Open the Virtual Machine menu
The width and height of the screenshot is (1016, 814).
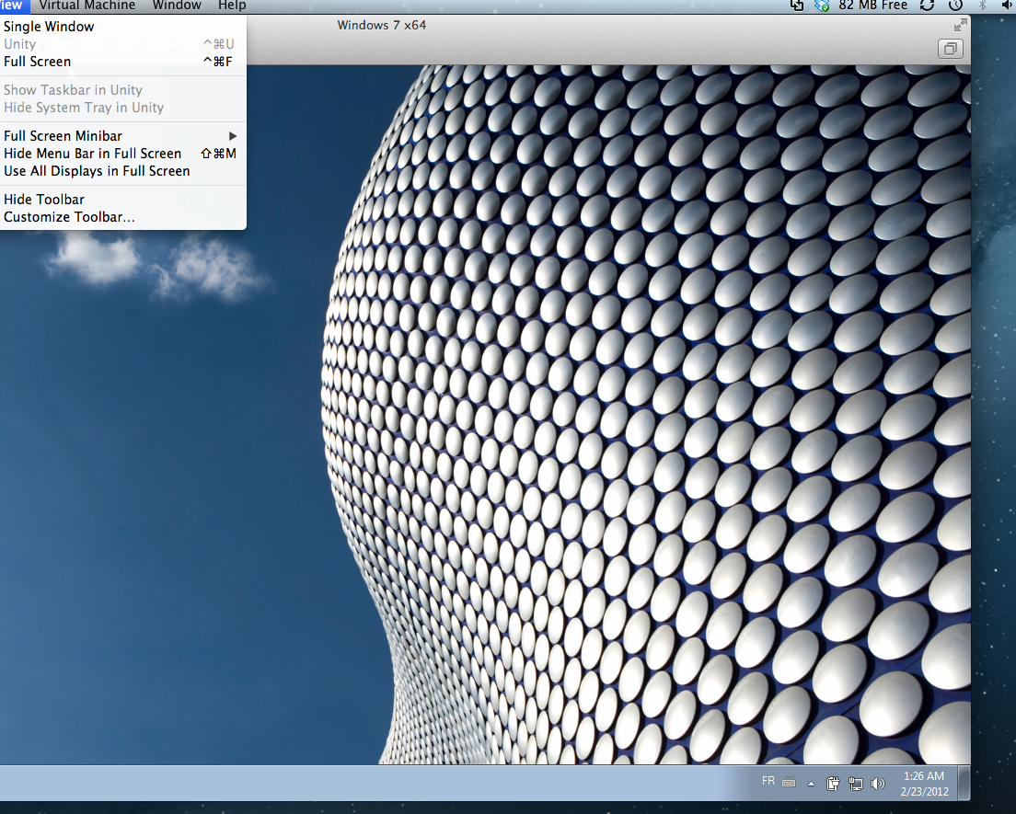[87, 6]
